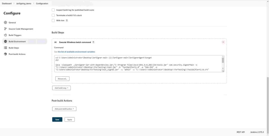Toggle the With Ant checkbox
Screen dimensions: 269x136
click(x=53, y=20)
